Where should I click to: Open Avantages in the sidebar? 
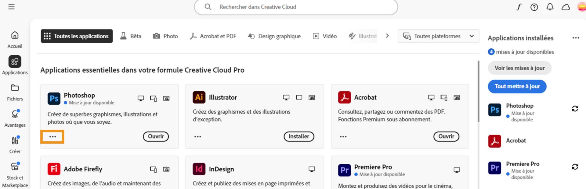tap(15, 118)
